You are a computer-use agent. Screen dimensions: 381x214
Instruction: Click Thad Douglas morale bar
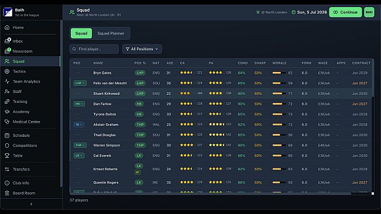click(279, 135)
